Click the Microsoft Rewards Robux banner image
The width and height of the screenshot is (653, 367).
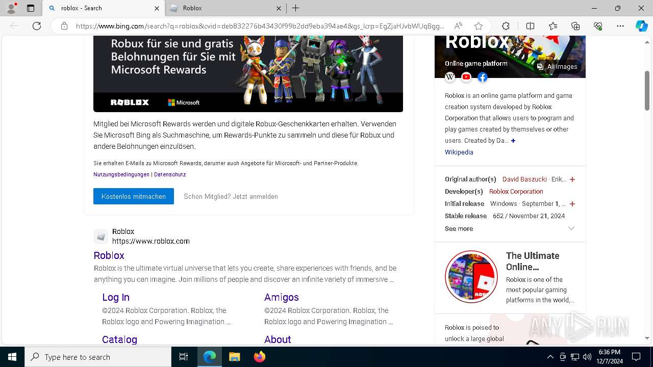click(248, 74)
